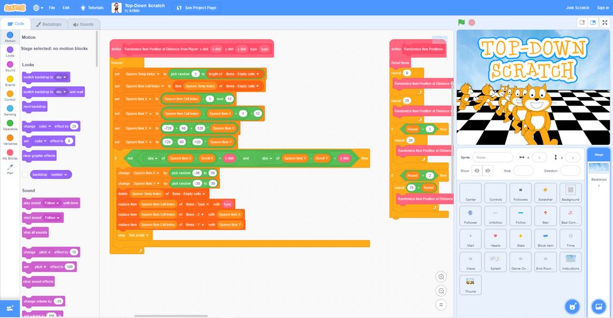
Task: Select the Motion block category
Action: point(10,37)
